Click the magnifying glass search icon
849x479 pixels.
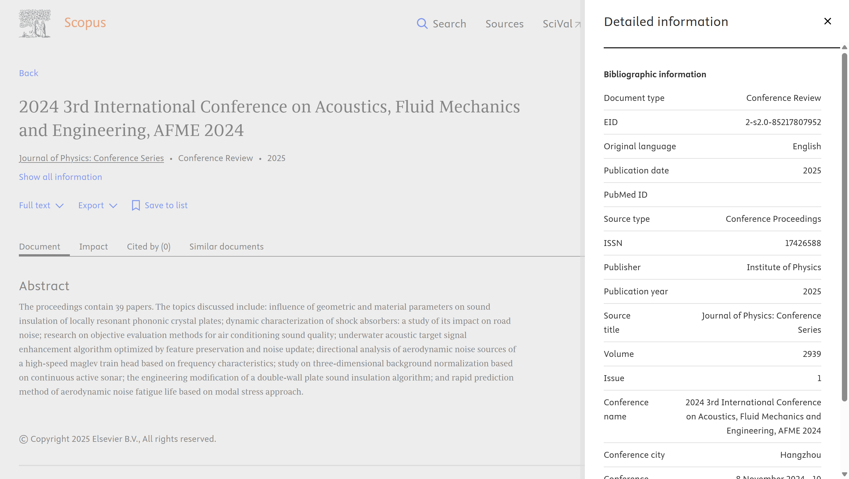422,24
